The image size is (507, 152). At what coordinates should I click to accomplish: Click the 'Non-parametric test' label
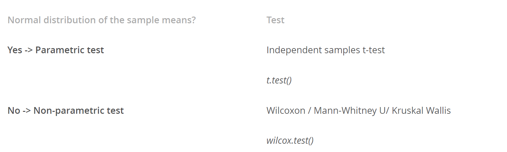[x=78, y=111]
